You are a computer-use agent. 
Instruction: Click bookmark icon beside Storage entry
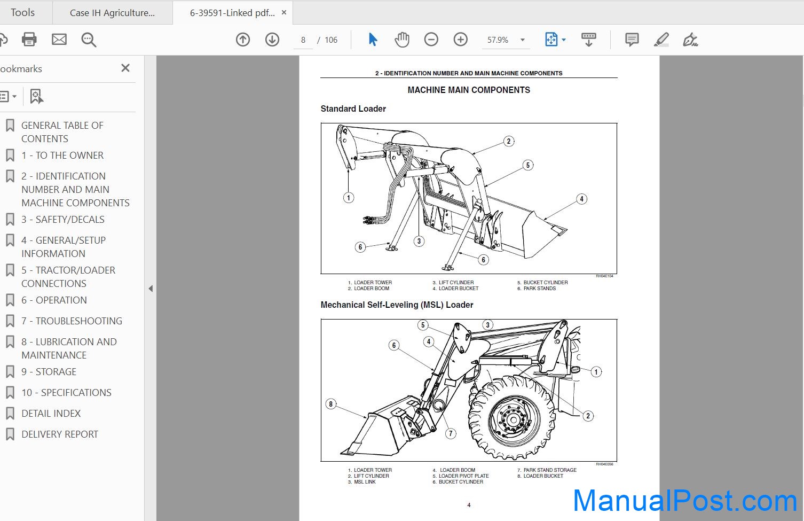(10, 372)
